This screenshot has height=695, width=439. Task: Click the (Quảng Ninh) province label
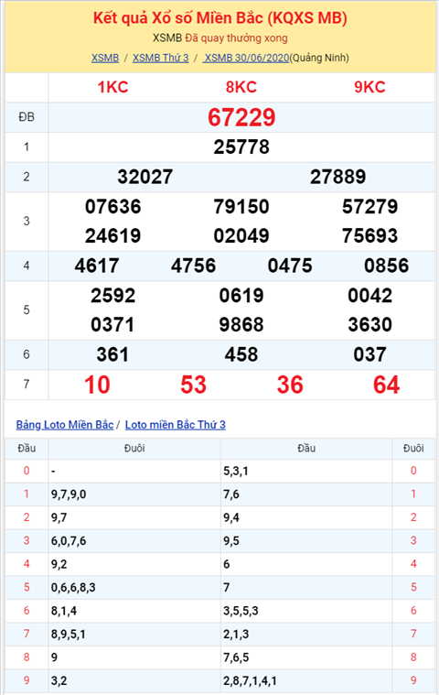coord(319,58)
